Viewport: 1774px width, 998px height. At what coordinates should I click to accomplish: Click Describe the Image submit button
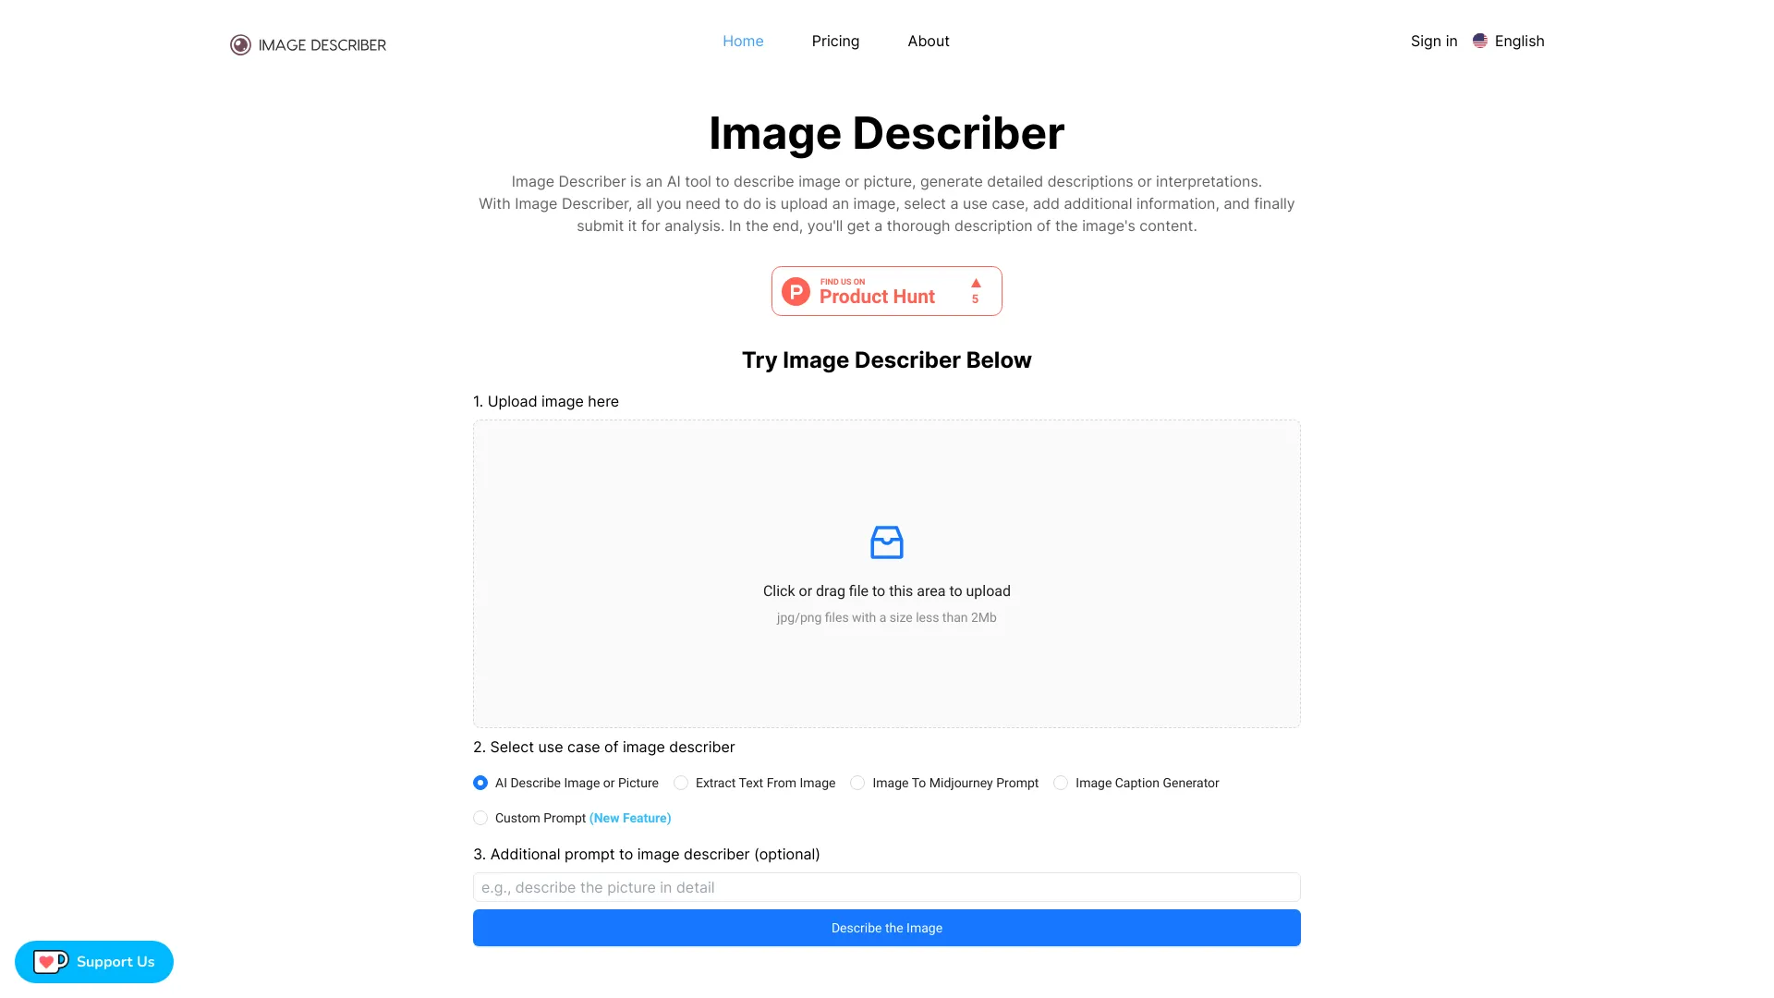[887, 928]
